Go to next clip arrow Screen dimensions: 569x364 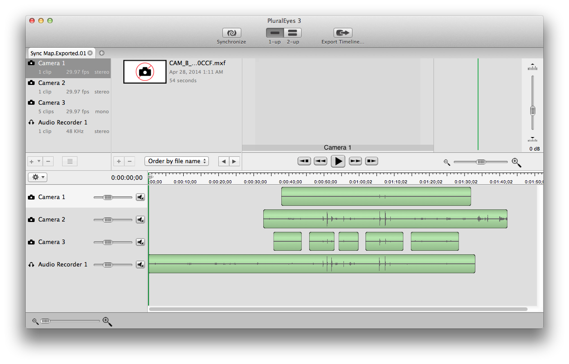click(235, 161)
